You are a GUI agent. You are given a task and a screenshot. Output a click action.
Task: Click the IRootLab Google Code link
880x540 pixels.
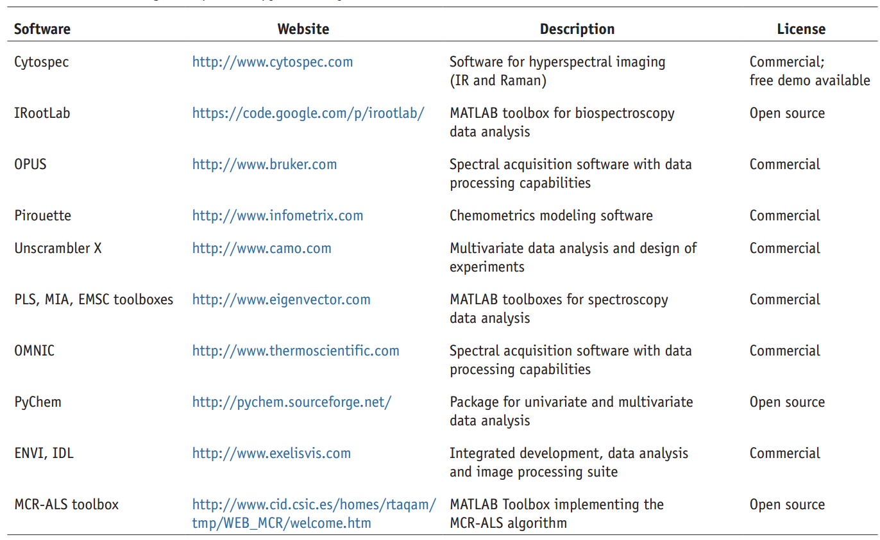[x=308, y=113]
